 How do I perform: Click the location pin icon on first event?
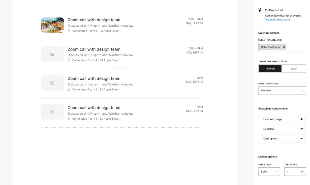click(69, 31)
